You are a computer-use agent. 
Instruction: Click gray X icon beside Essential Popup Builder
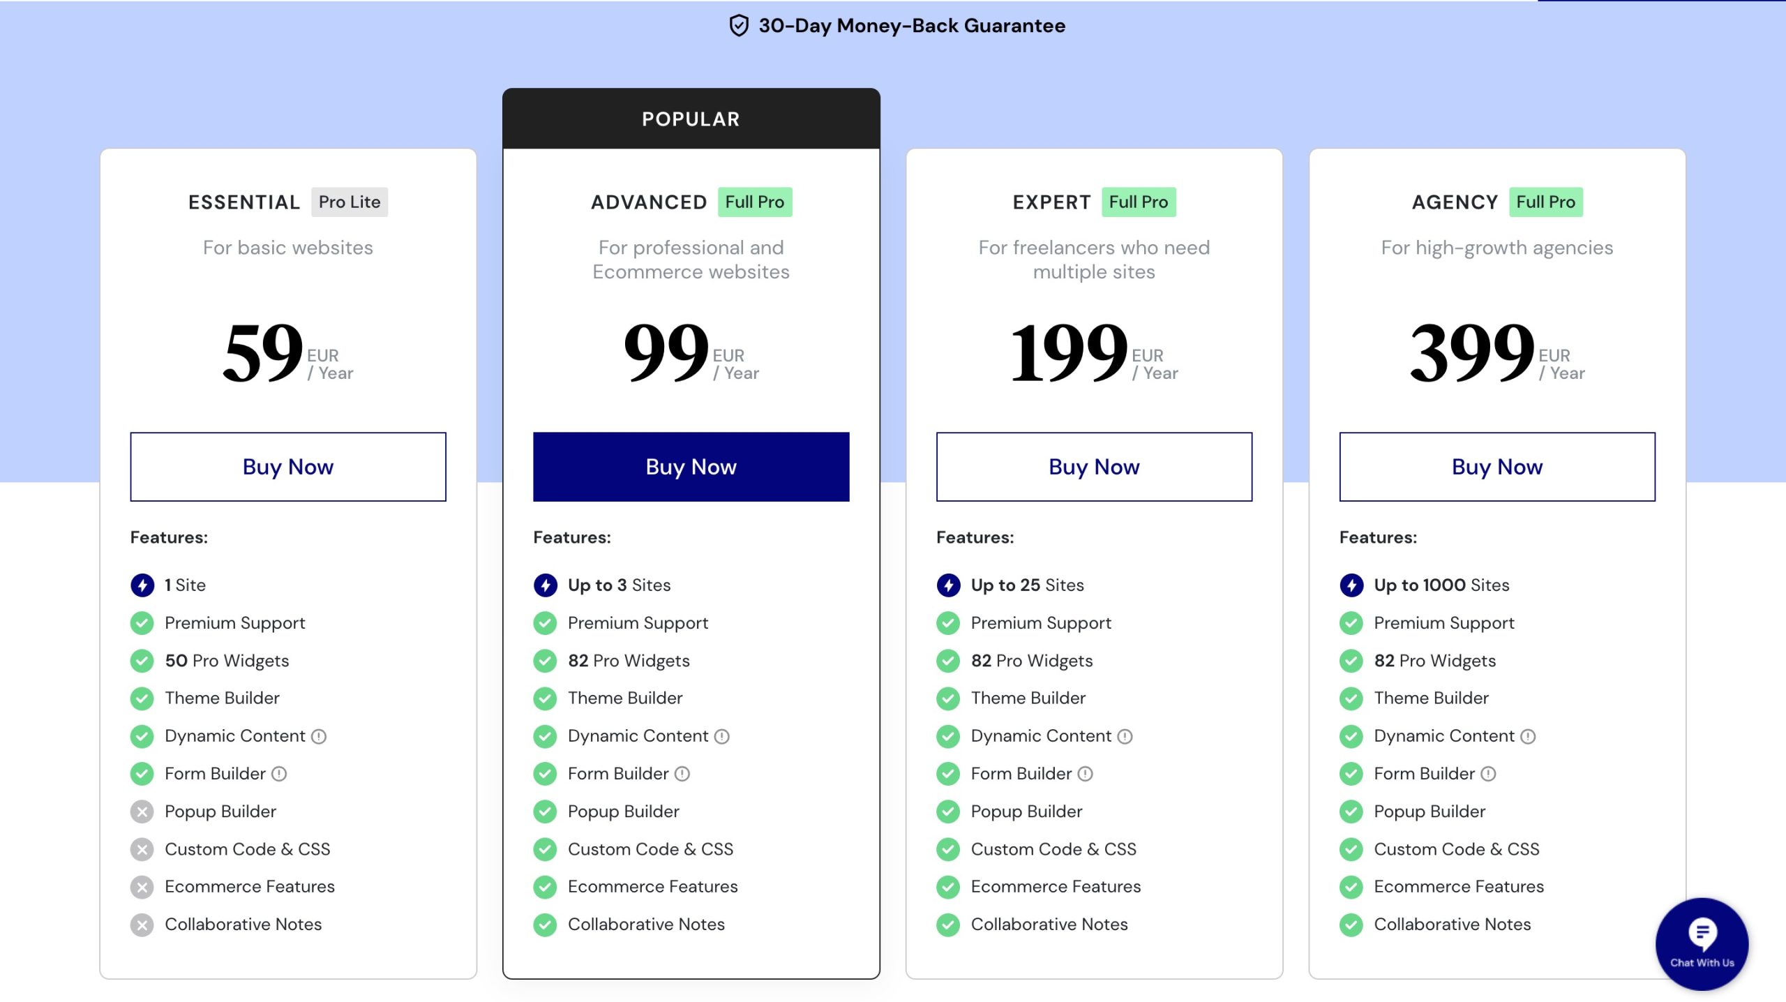(142, 812)
